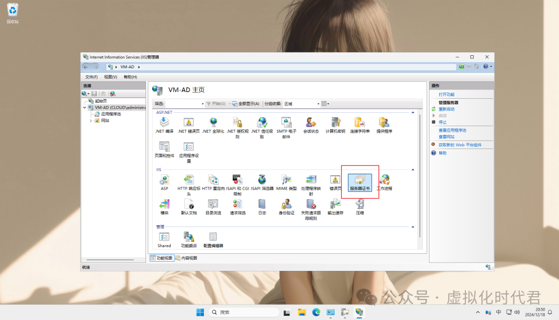Click 重新启动 server link

[x=446, y=109]
